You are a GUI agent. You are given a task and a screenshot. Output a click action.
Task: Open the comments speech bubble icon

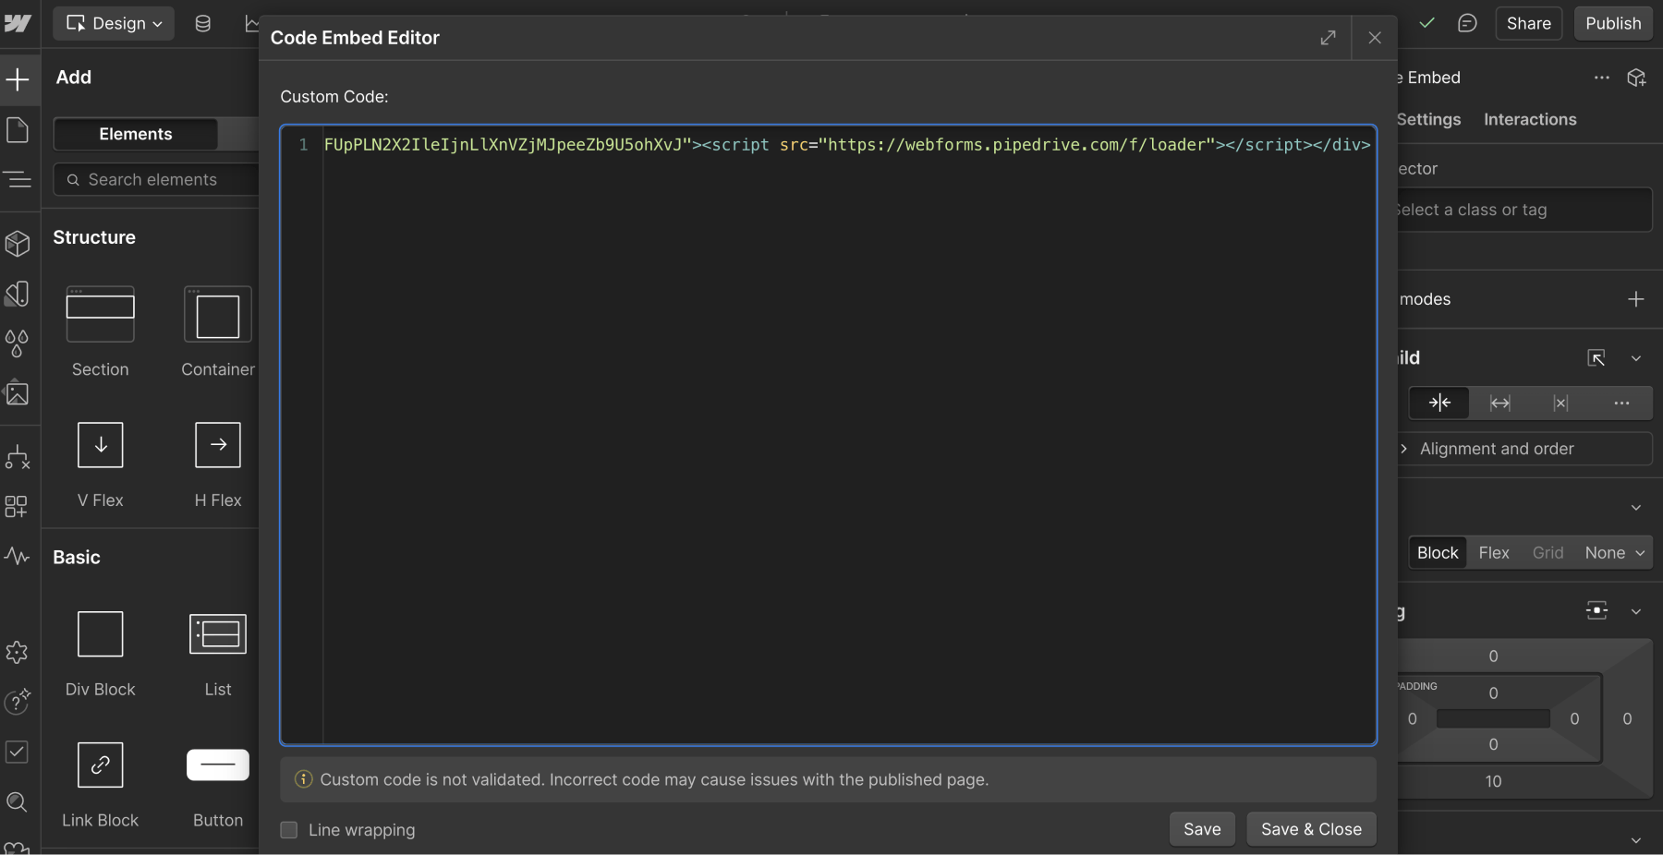(x=1467, y=23)
